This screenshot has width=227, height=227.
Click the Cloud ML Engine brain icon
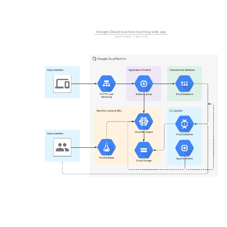tap(144, 121)
